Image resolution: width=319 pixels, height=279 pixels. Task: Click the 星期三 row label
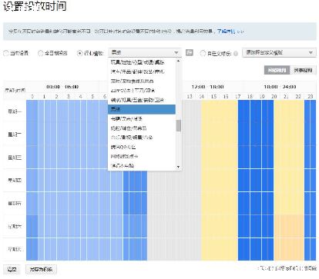point(15,158)
